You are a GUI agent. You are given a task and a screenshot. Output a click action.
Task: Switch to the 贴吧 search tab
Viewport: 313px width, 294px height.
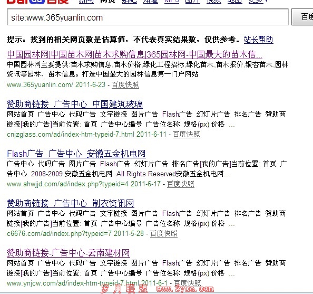point(129,2)
